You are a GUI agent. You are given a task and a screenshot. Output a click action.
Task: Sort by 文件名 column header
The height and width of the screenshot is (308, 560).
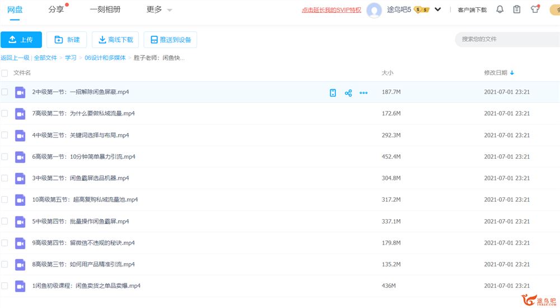pos(22,73)
